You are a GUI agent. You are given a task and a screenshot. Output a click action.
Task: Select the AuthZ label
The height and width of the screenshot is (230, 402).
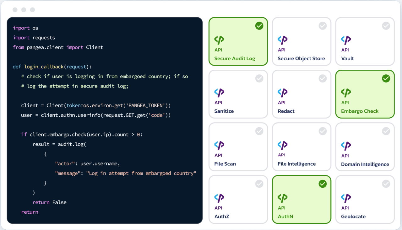222,217
